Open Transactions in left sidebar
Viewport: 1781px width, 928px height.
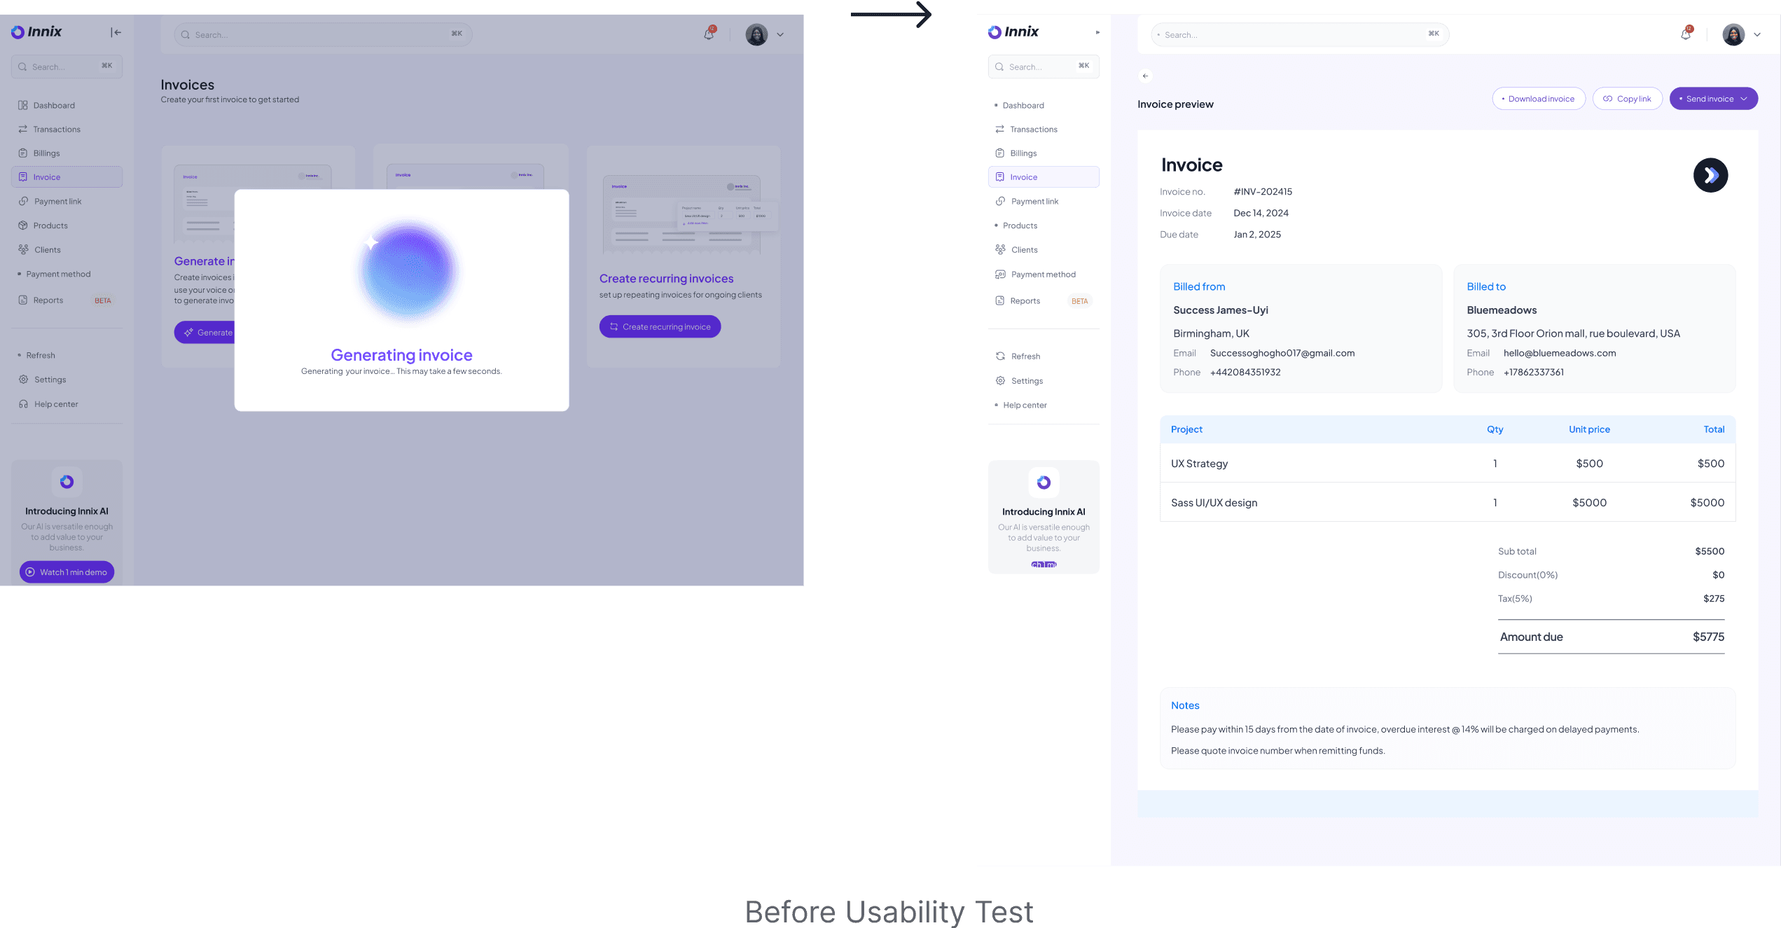coord(57,130)
